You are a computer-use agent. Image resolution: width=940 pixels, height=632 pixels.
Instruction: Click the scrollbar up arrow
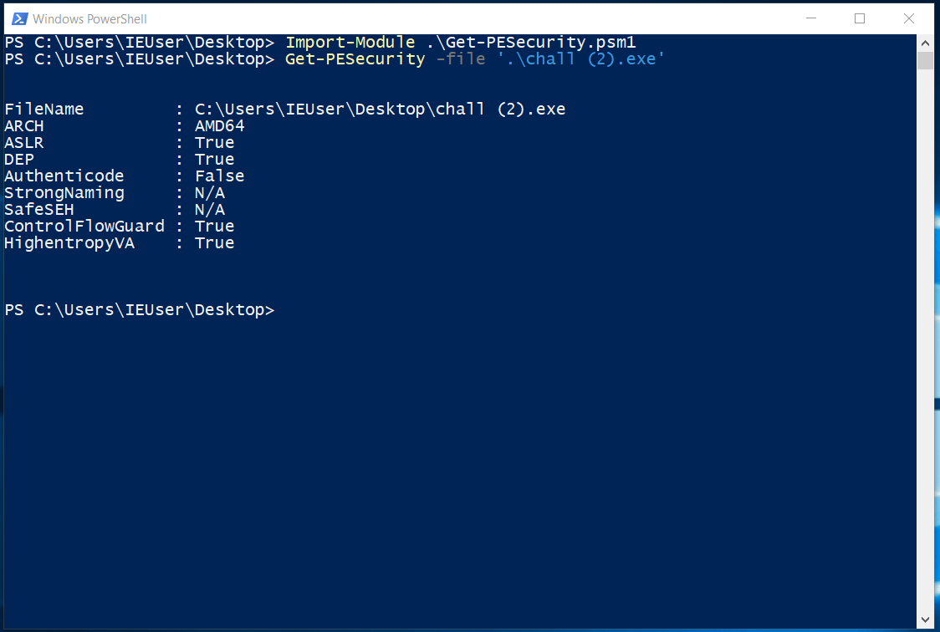click(x=925, y=43)
